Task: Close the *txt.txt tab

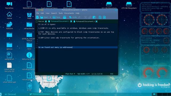Action: [46, 21]
